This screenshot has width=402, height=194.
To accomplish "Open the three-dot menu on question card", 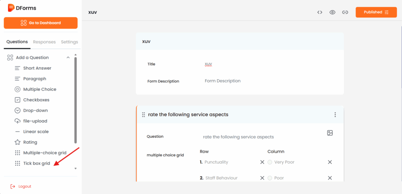I will pos(335,115).
